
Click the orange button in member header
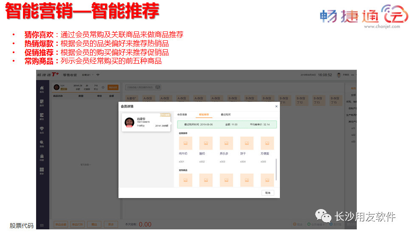113,87
